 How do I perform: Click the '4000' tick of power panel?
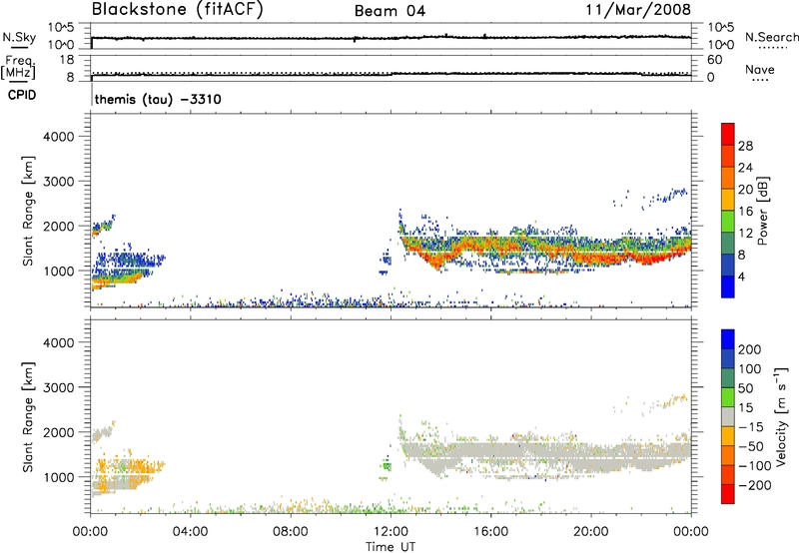(59, 137)
